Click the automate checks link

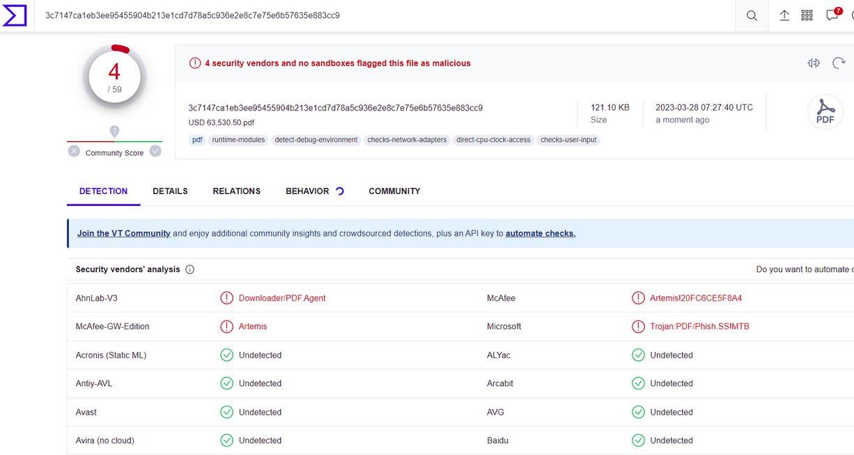pos(541,234)
